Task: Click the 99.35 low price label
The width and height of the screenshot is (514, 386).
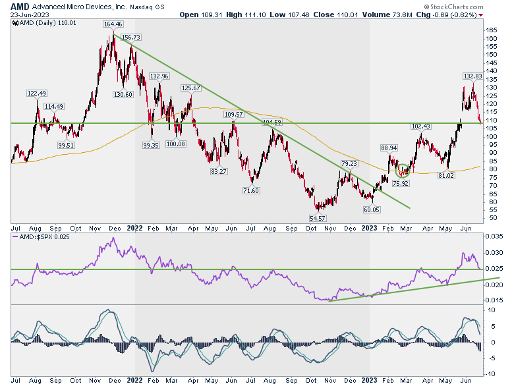Action: pos(151,145)
